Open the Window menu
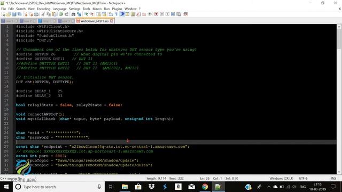 (x=130, y=9)
